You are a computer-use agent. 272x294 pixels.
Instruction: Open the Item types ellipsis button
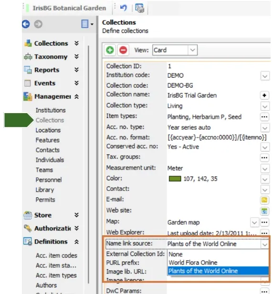(x=264, y=117)
